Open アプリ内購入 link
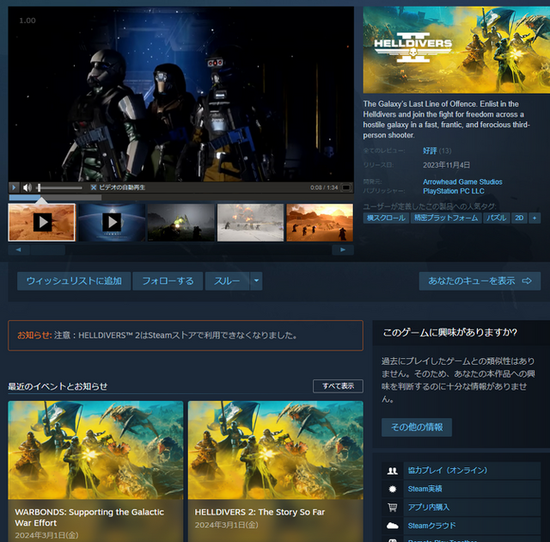The width and height of the screenshot is (550, 542). (x=429, y=508)
